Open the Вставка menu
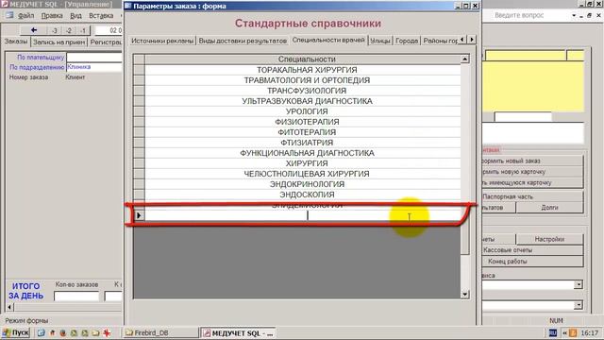604x340 pixels. (101, 16)
